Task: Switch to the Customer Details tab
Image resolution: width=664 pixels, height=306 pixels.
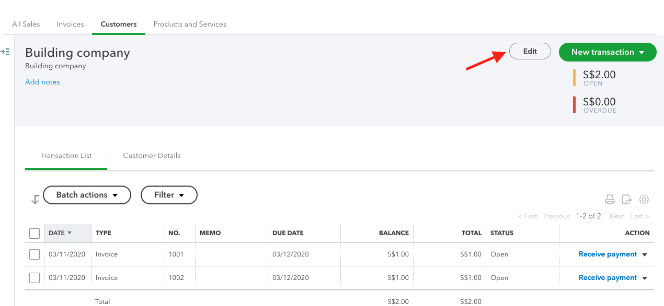Action: (x=152, y=155)
